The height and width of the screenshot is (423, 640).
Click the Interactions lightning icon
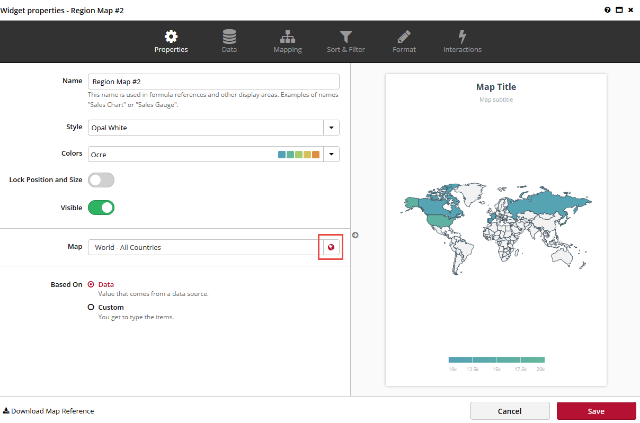tap(462, 36)
